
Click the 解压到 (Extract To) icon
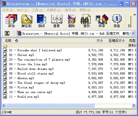point(27,21)
